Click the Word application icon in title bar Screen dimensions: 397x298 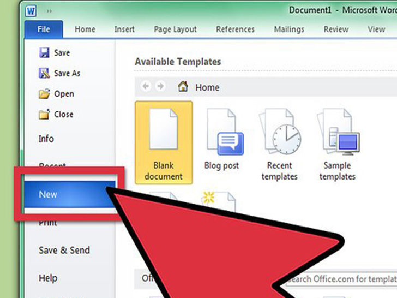point(31,11)
